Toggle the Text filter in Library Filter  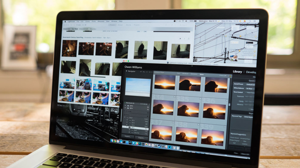pyautogui.click(x=179, y=73)
